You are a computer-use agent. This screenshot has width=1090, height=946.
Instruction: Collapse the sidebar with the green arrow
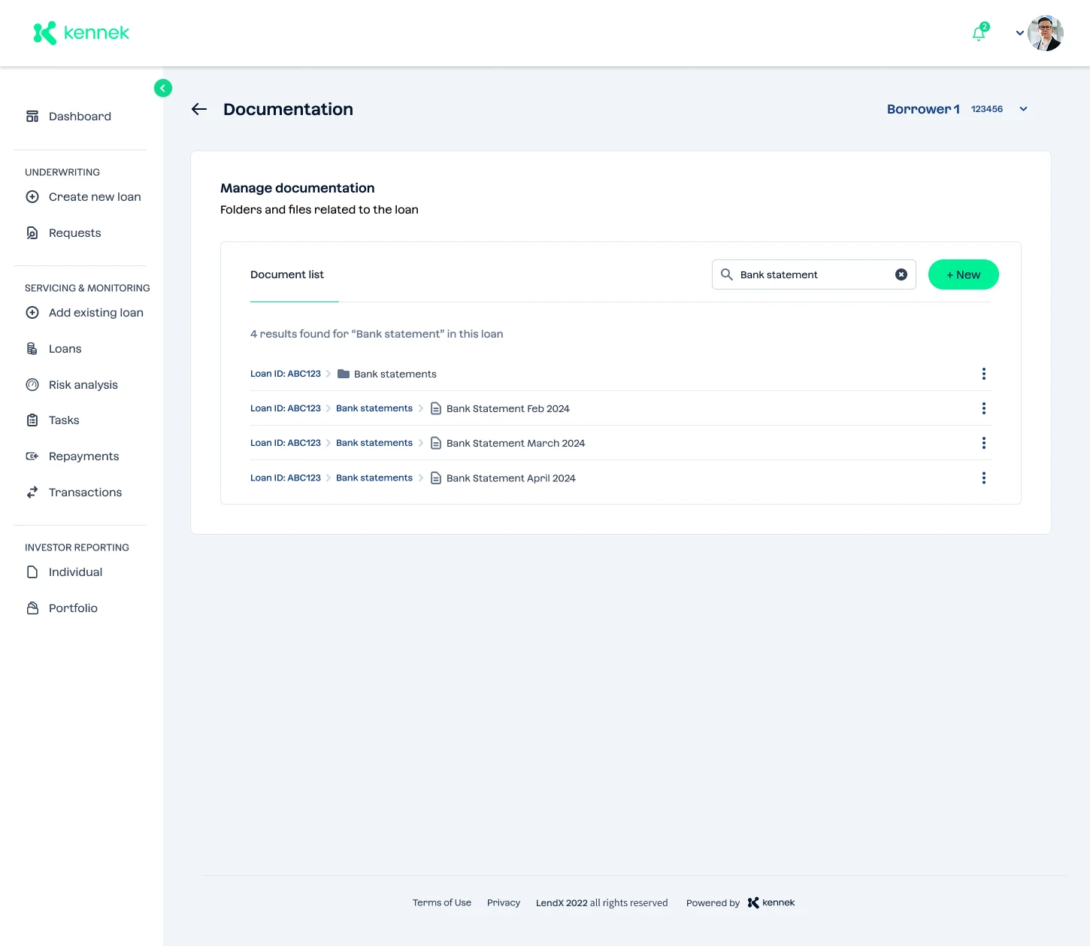(163, 88)
